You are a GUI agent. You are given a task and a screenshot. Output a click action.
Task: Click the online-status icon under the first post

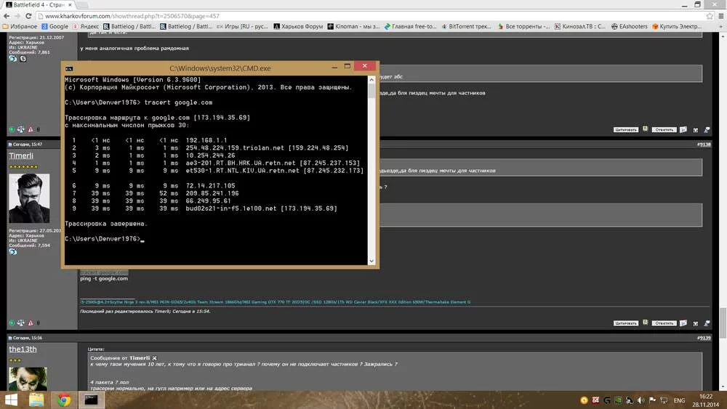(12, 129)
